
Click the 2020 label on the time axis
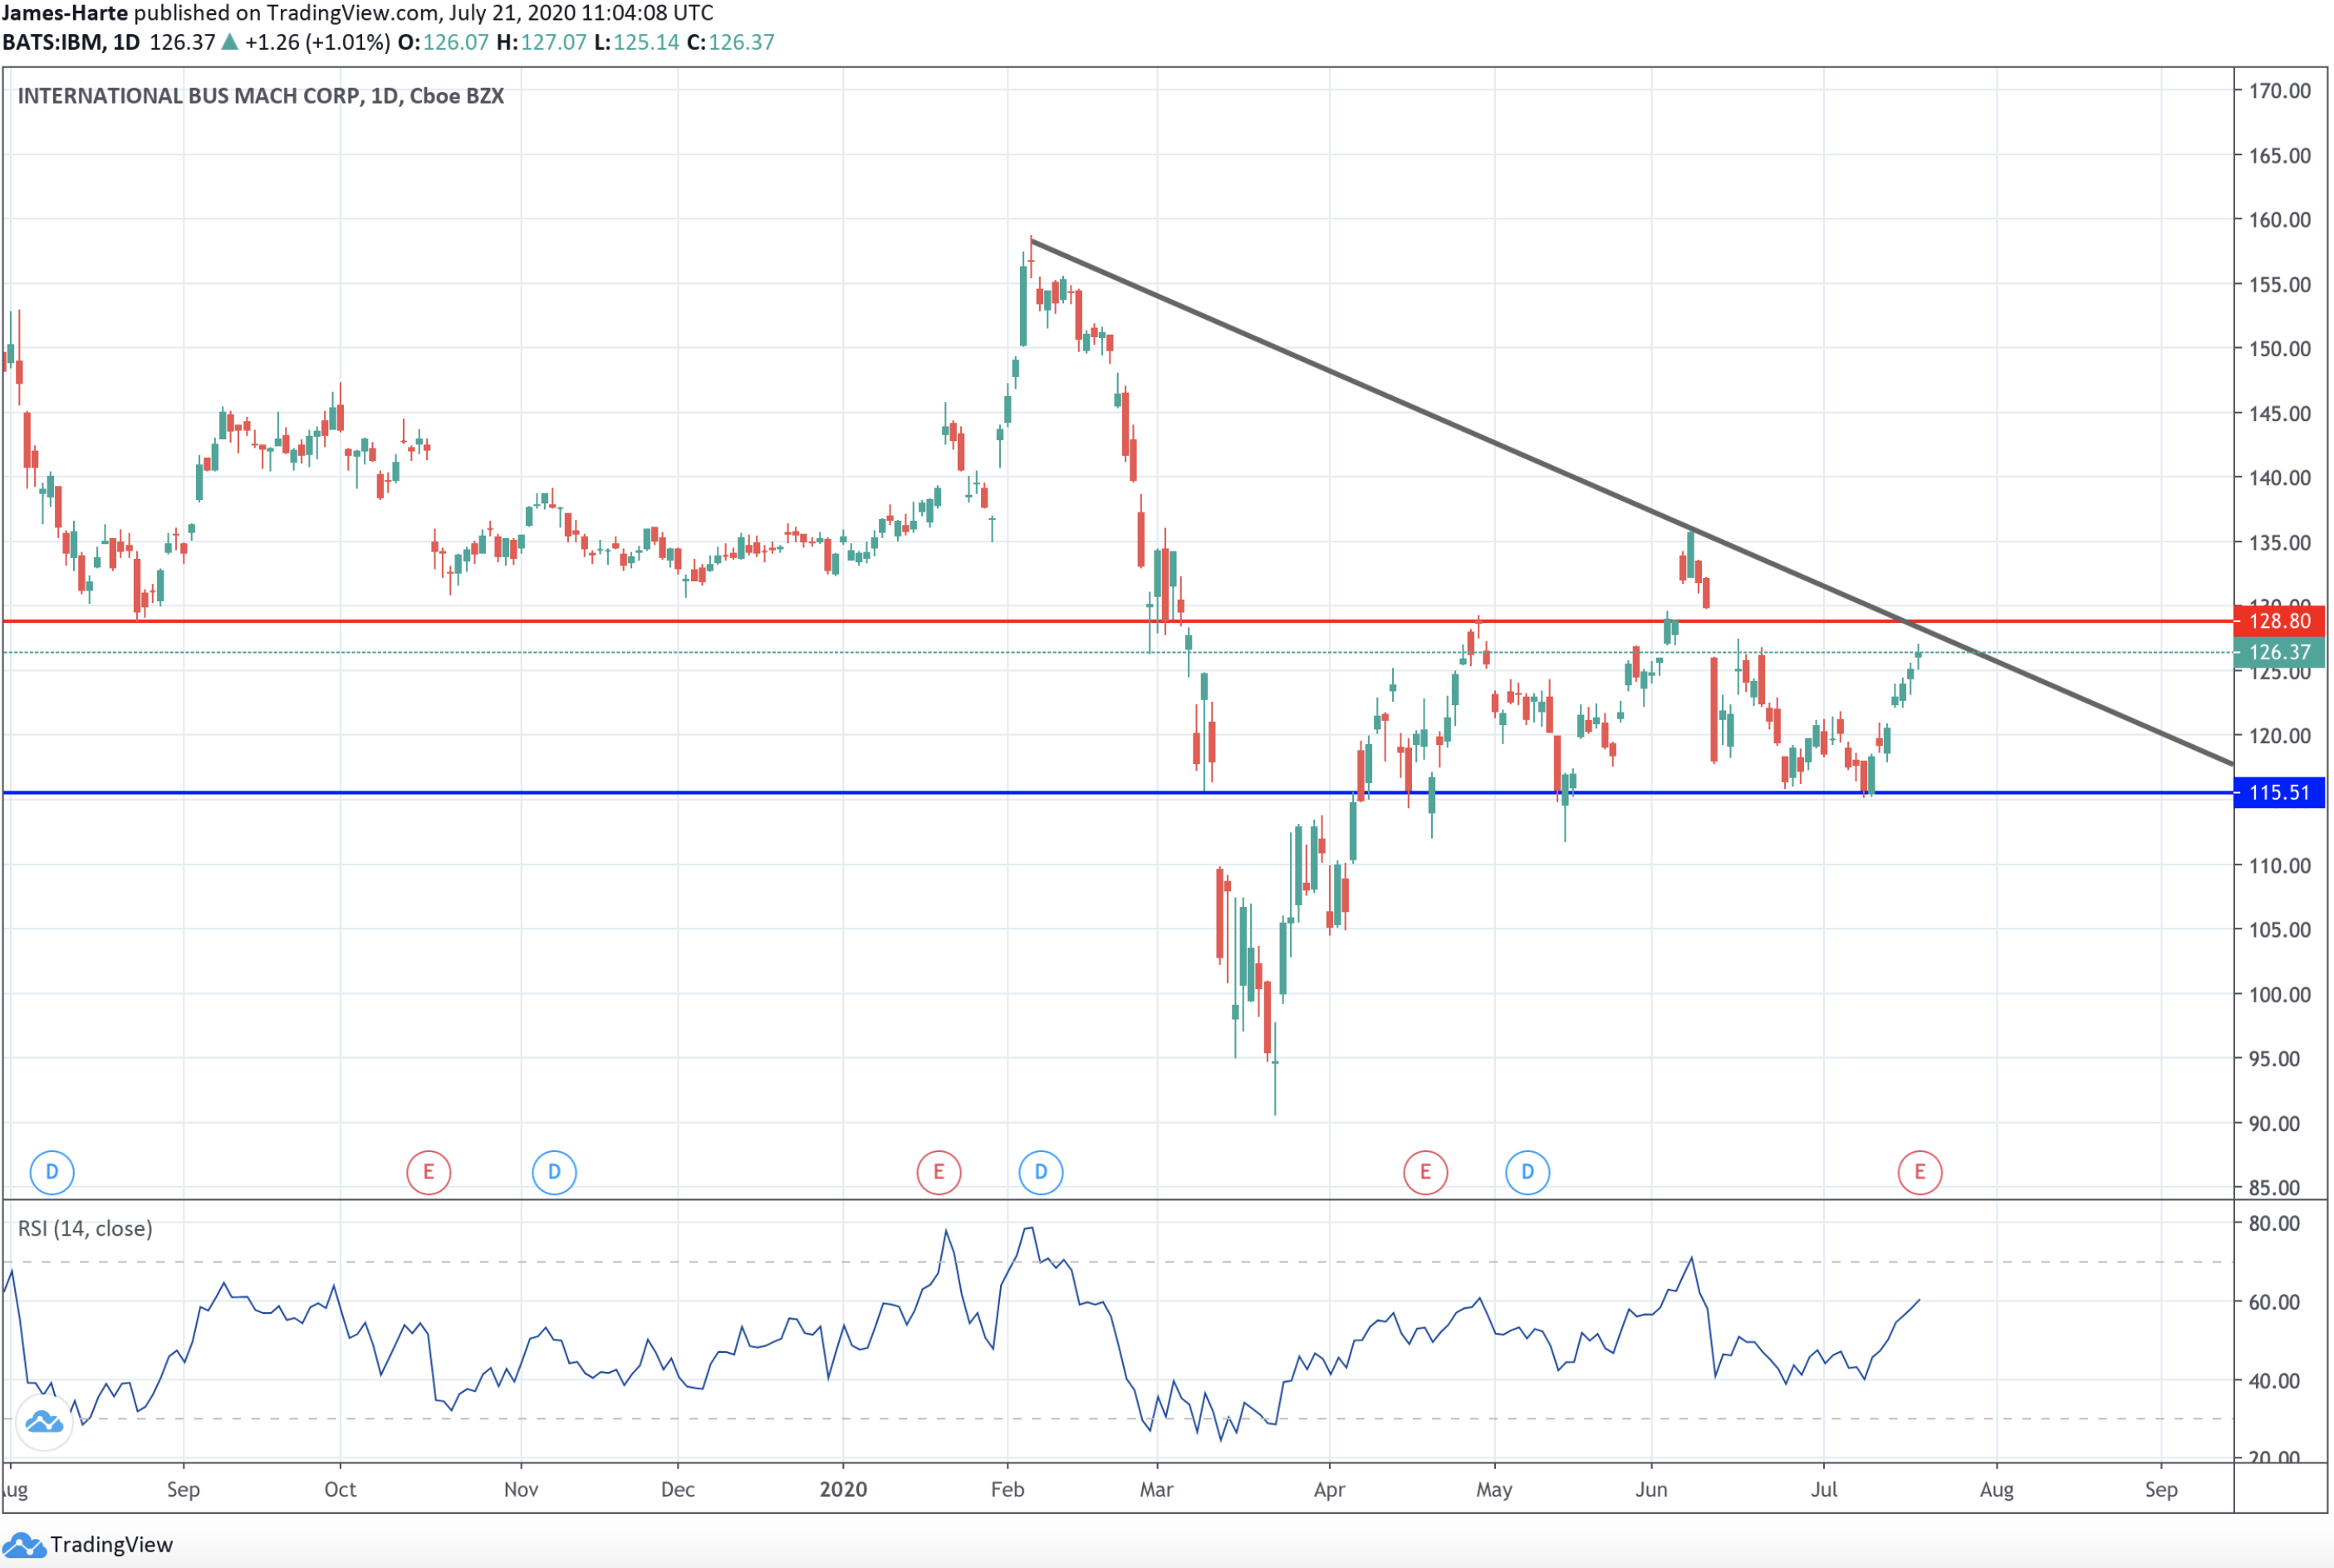(843, 1489)
